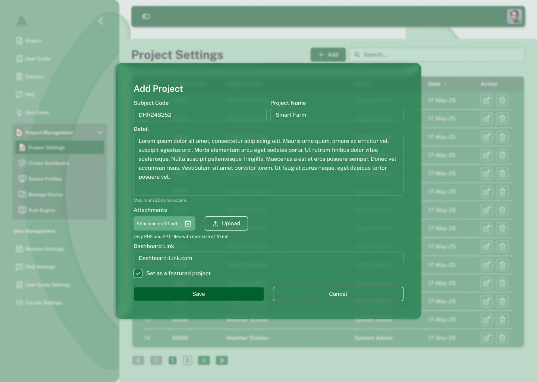Focus the Subject Code field

pos(200,115)
